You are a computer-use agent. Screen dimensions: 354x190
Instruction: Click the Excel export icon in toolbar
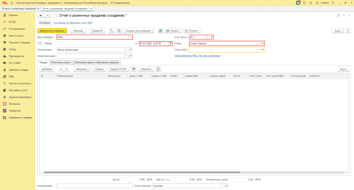161,31
